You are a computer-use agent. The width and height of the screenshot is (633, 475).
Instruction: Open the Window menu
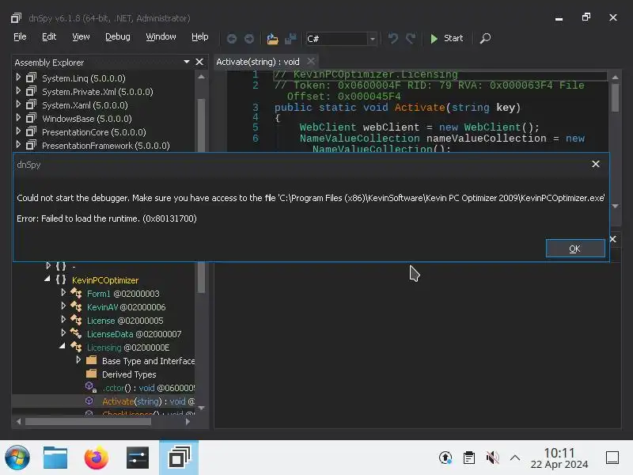tap(161, 36)
